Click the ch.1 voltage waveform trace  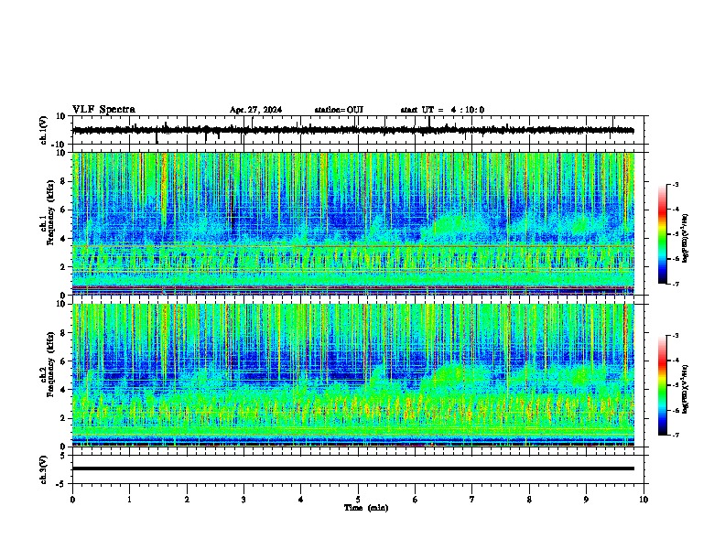[x=352, y=131]
